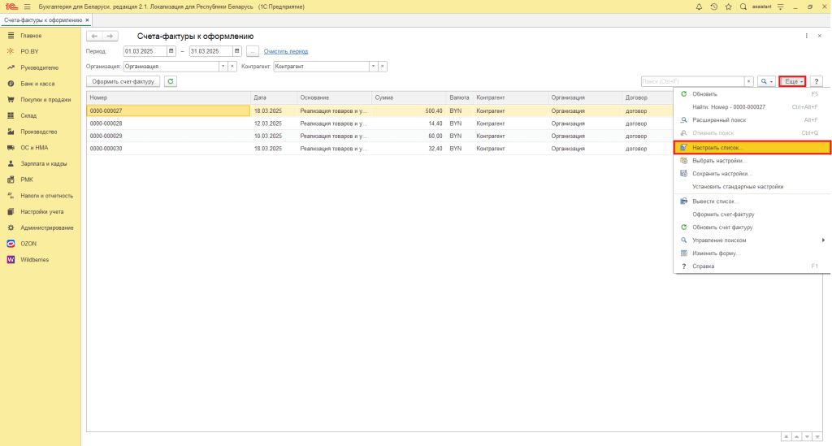Click the refresh icon next to Оформить счет-фактуру
Screen dimensions: 832x446
click(171, 82)
